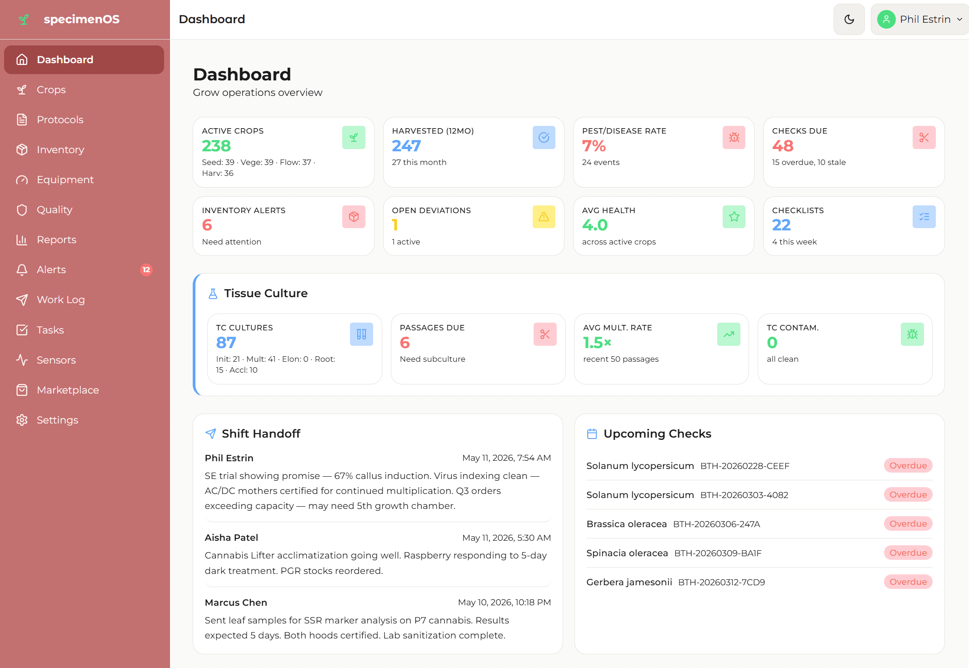Screen dimensions: 969x668
Task: Click Overdue badge for Gerbera jamesonii
Action: pos(908,582)
